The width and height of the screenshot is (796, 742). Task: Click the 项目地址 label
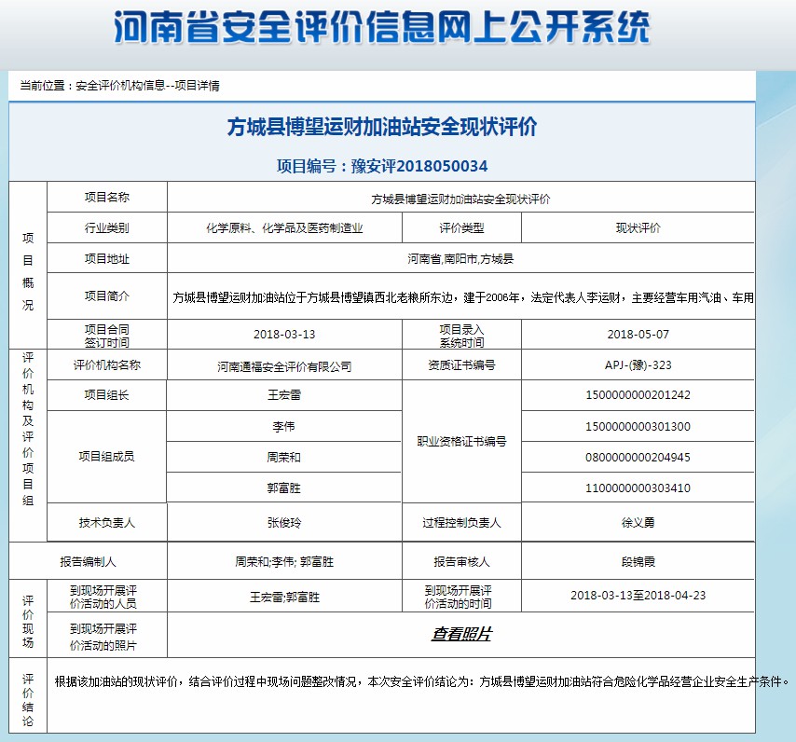106,259
